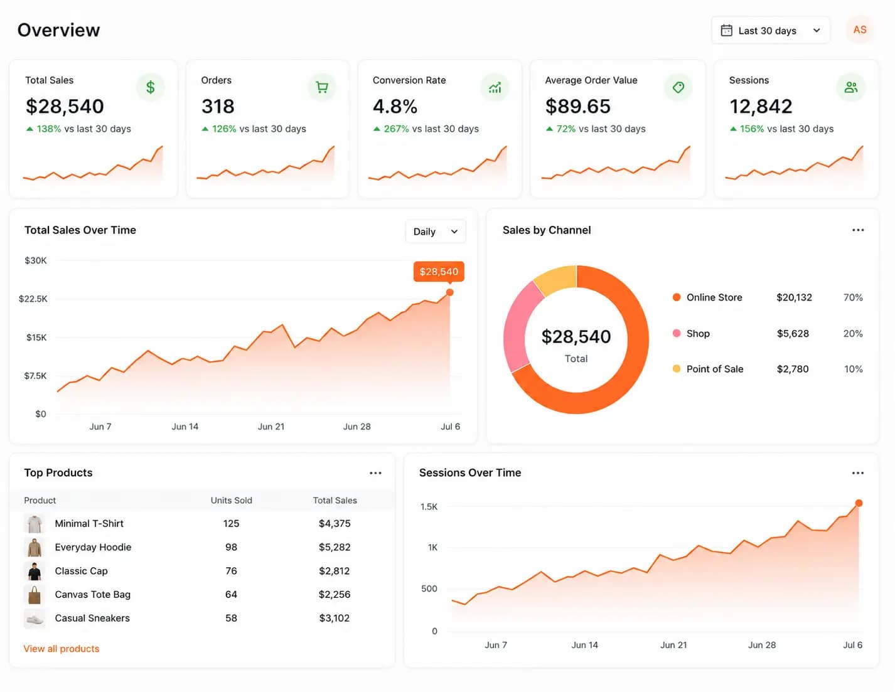Click the 12,842 sessions value
Image resolution: width=895 pixels, height=692 pixels.
pyautogui.click(x=761, y=106)
